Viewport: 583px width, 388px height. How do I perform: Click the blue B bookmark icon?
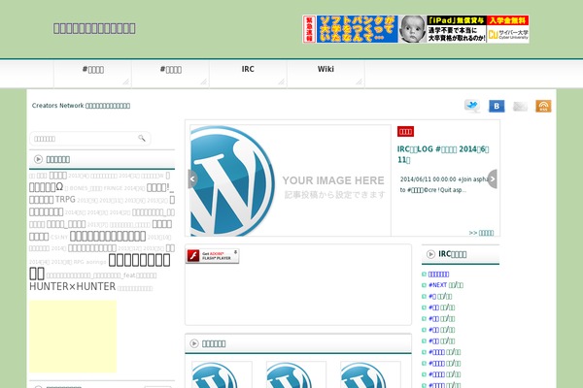coord(497,106)
